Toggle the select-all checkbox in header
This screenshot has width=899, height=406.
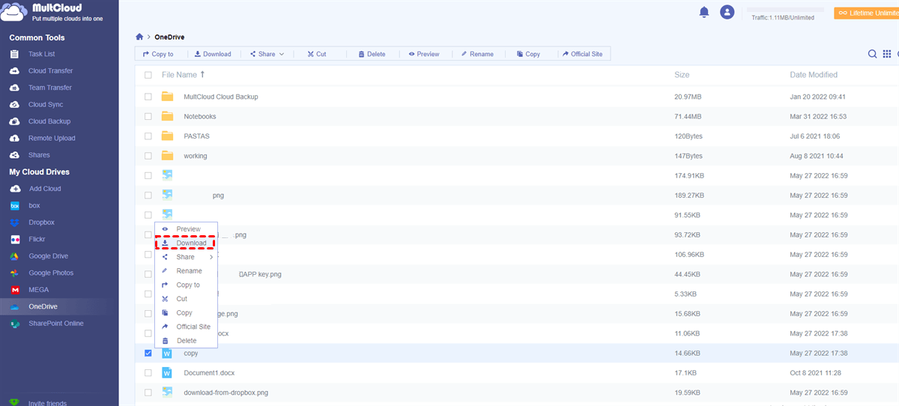coord(148,75)
